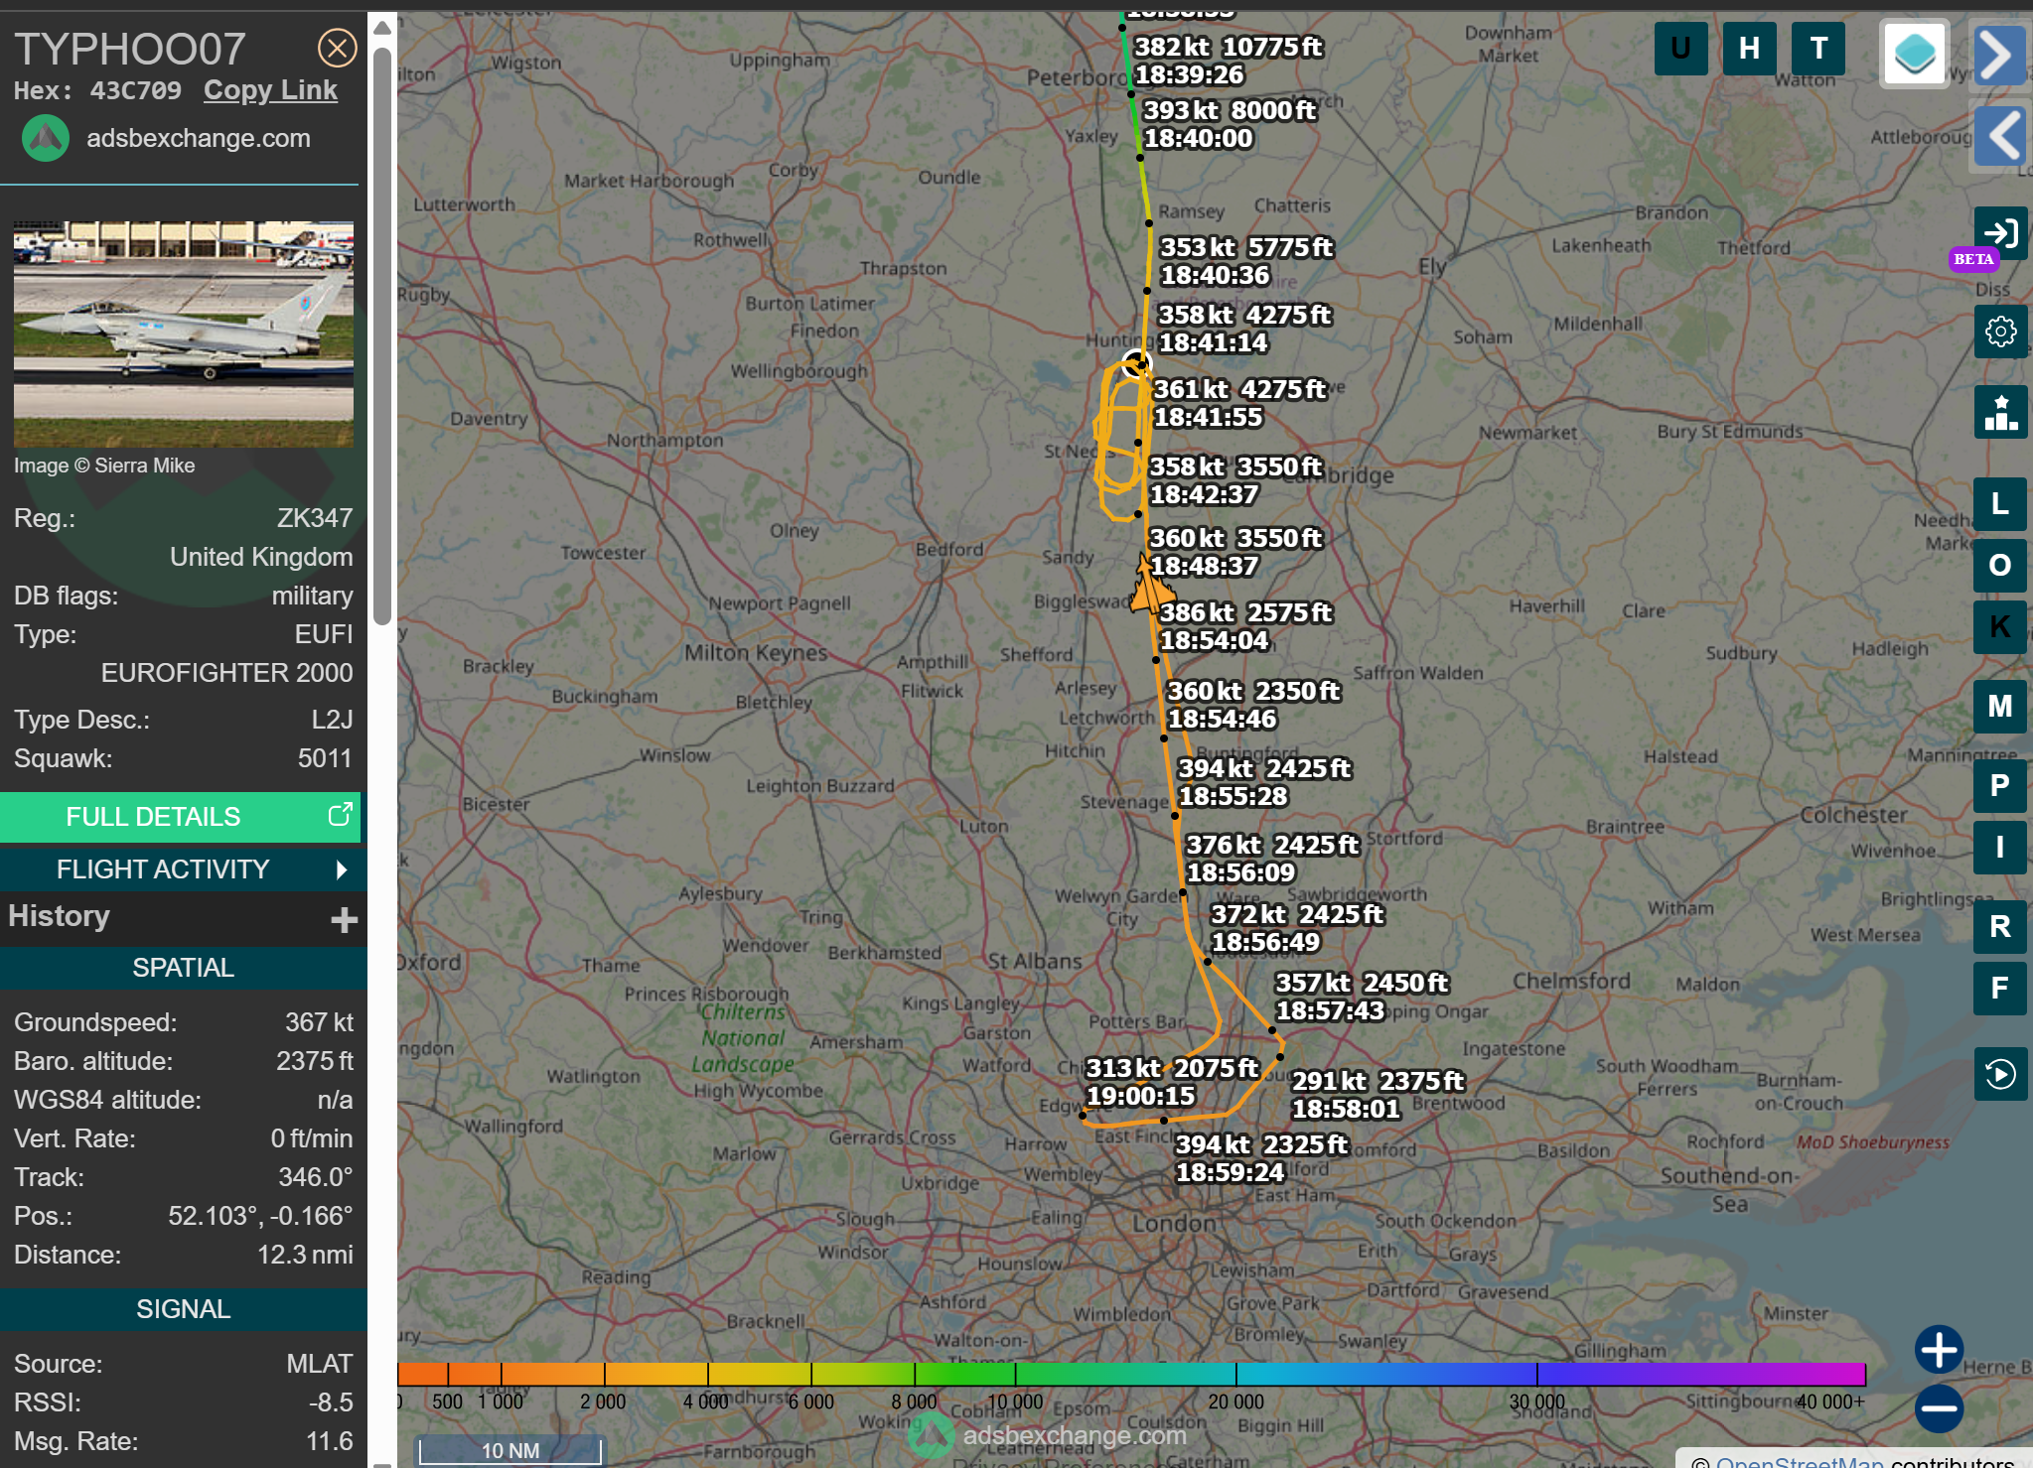Toggle the H button at top

point(1749,48)
